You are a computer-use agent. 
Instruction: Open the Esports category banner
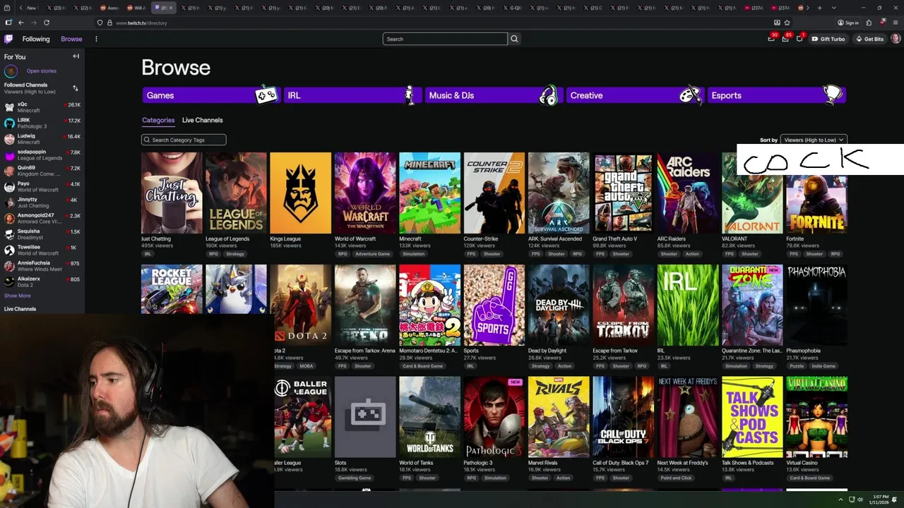click(x=776, y=95)
